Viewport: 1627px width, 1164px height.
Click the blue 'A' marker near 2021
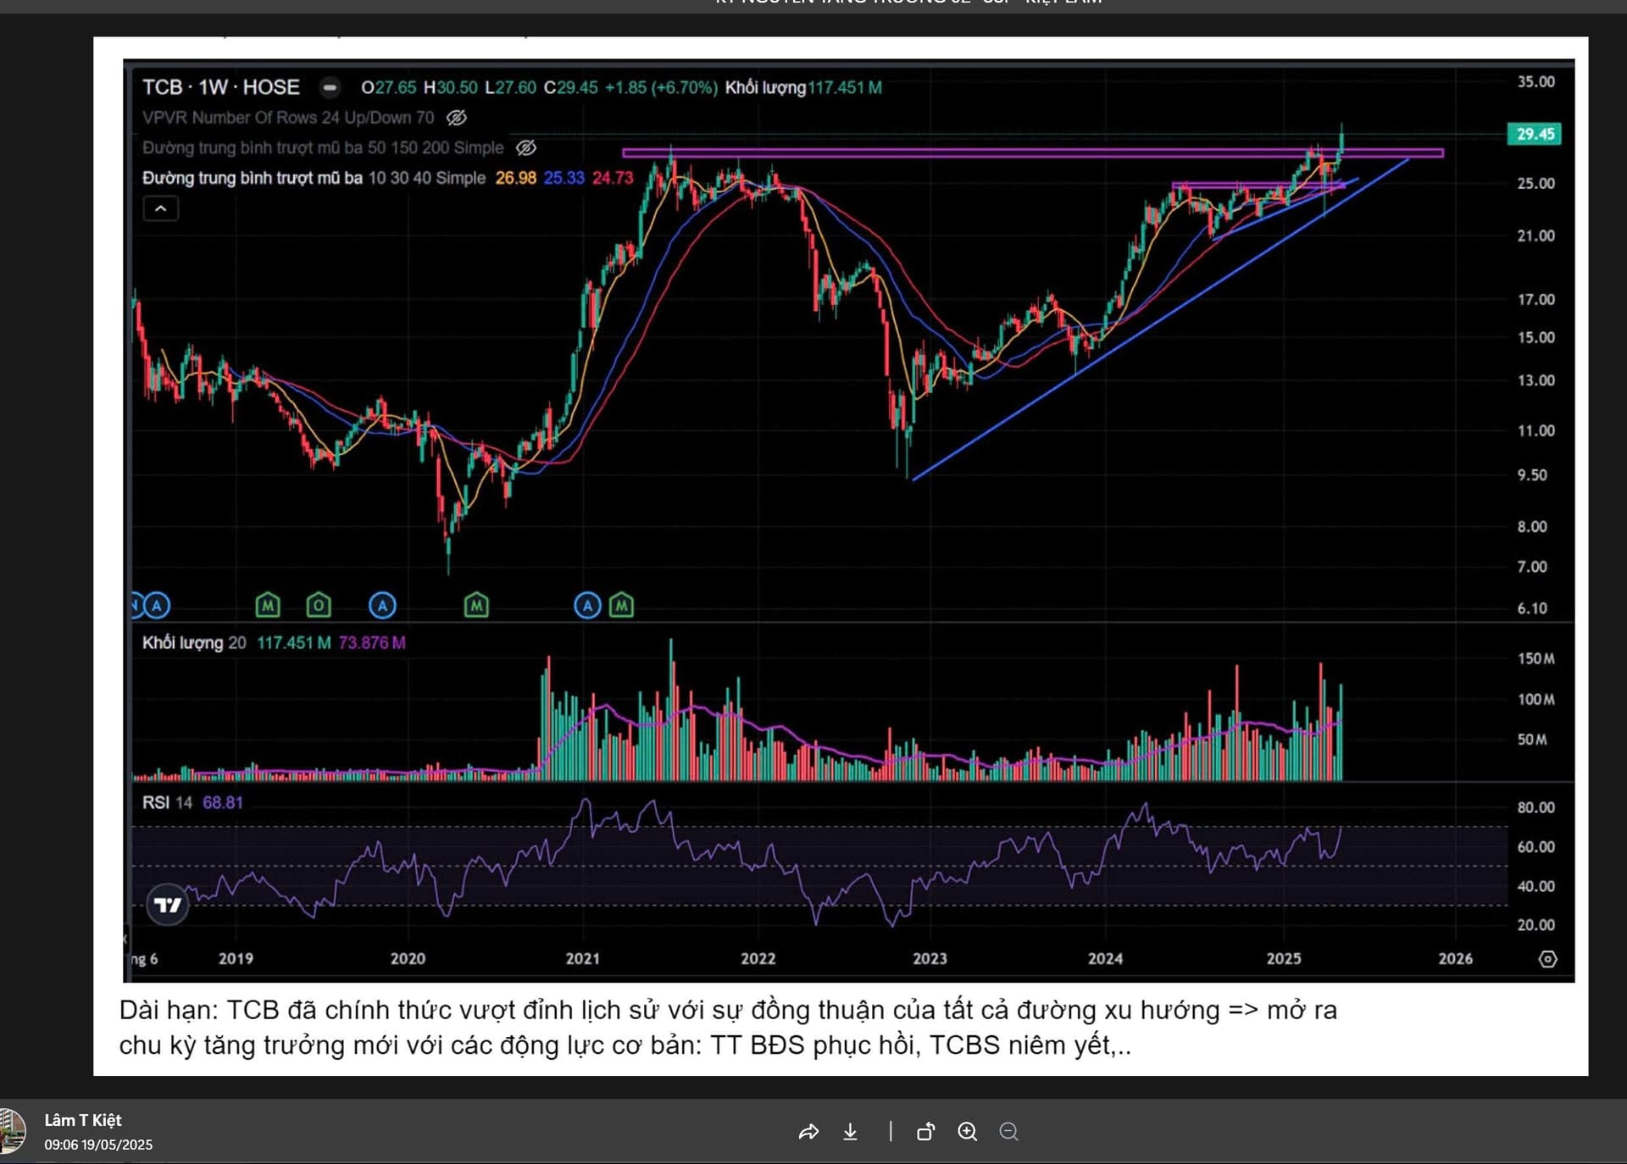point(587,605)
